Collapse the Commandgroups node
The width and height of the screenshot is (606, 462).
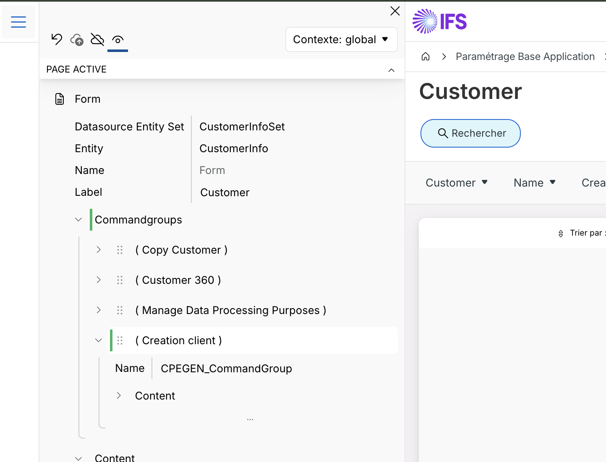(x=78, y=220)
